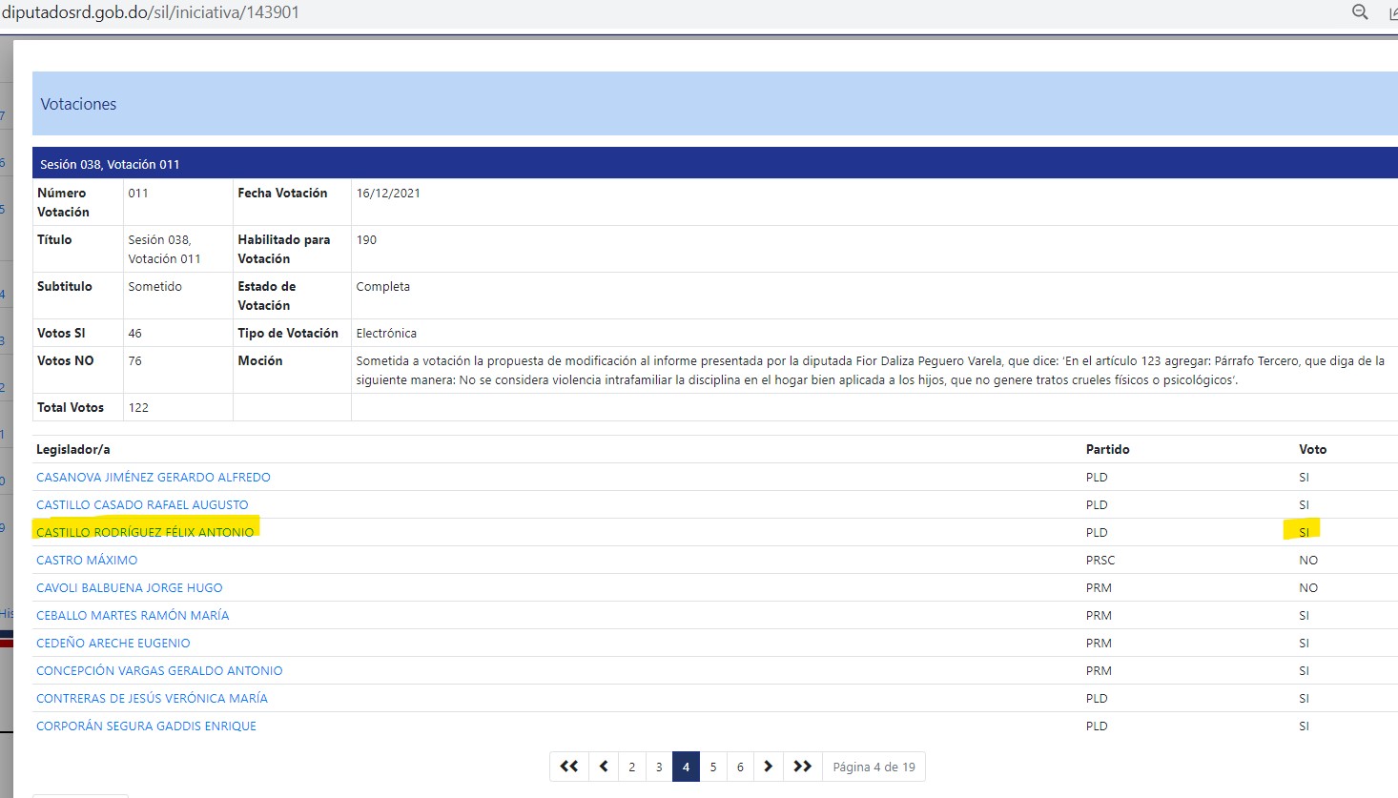Jump to first page of votes
The image size is (1398, 798).
(x=569, y=767)
